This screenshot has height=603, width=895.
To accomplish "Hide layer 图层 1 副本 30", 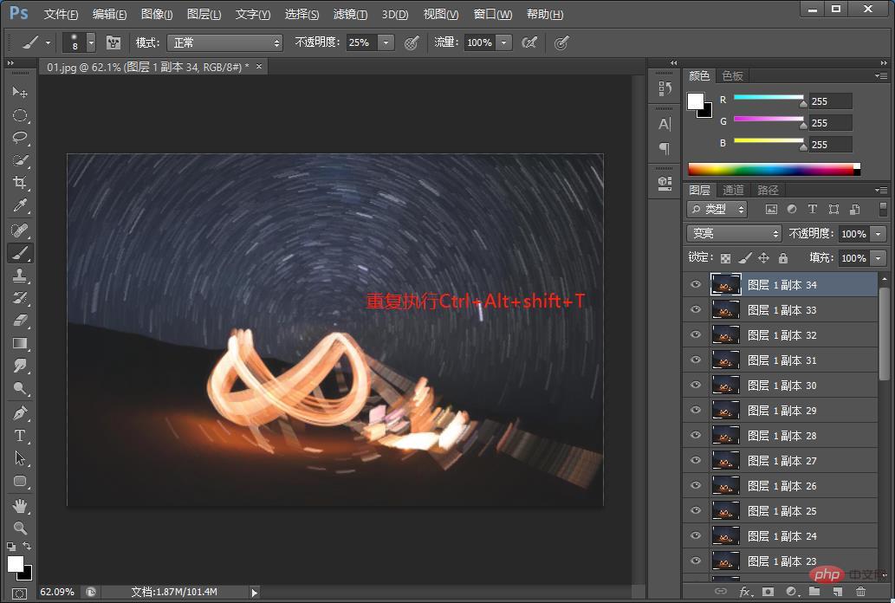I will (695, 385).
